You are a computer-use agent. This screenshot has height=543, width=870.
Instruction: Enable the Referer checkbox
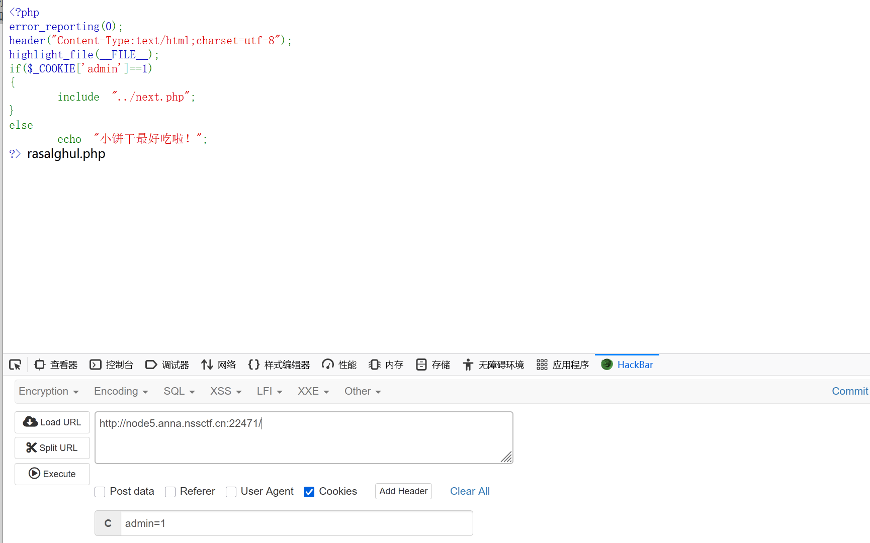point(170,492)
